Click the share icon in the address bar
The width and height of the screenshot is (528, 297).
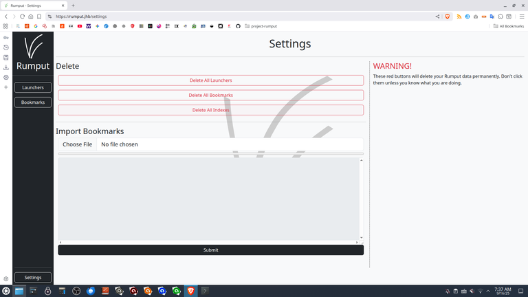[437, 16]
